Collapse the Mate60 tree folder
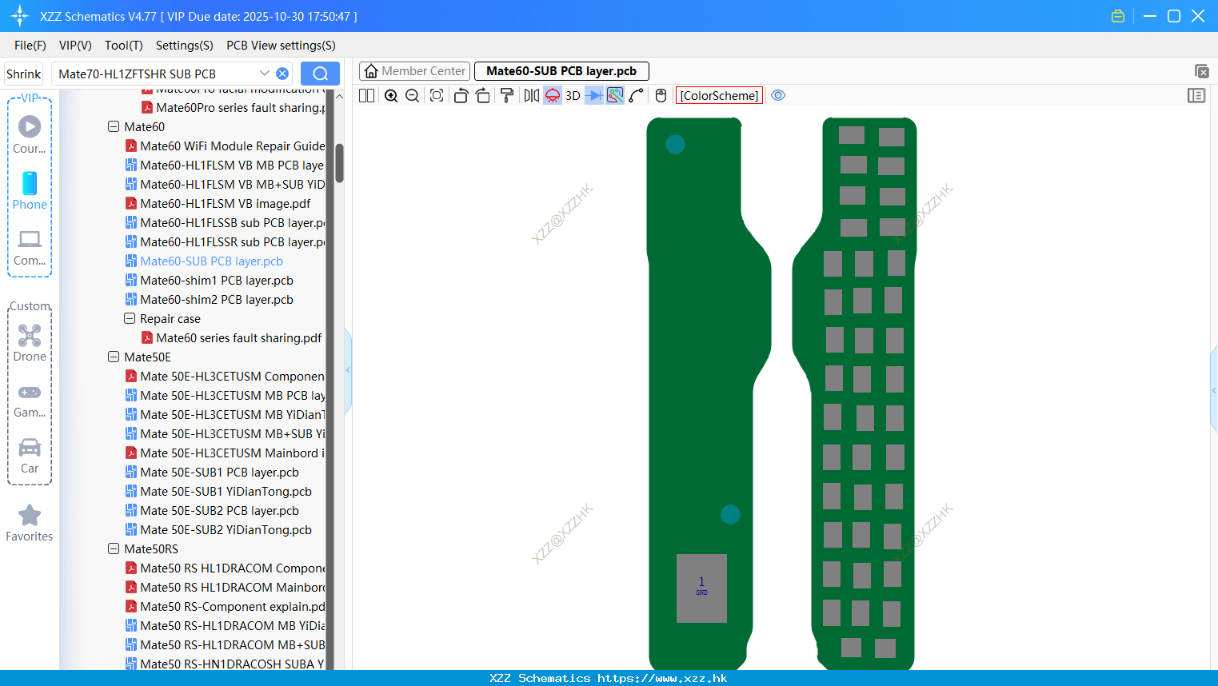The height and width of the screenshot is (686, 1218). click(114, 127)
